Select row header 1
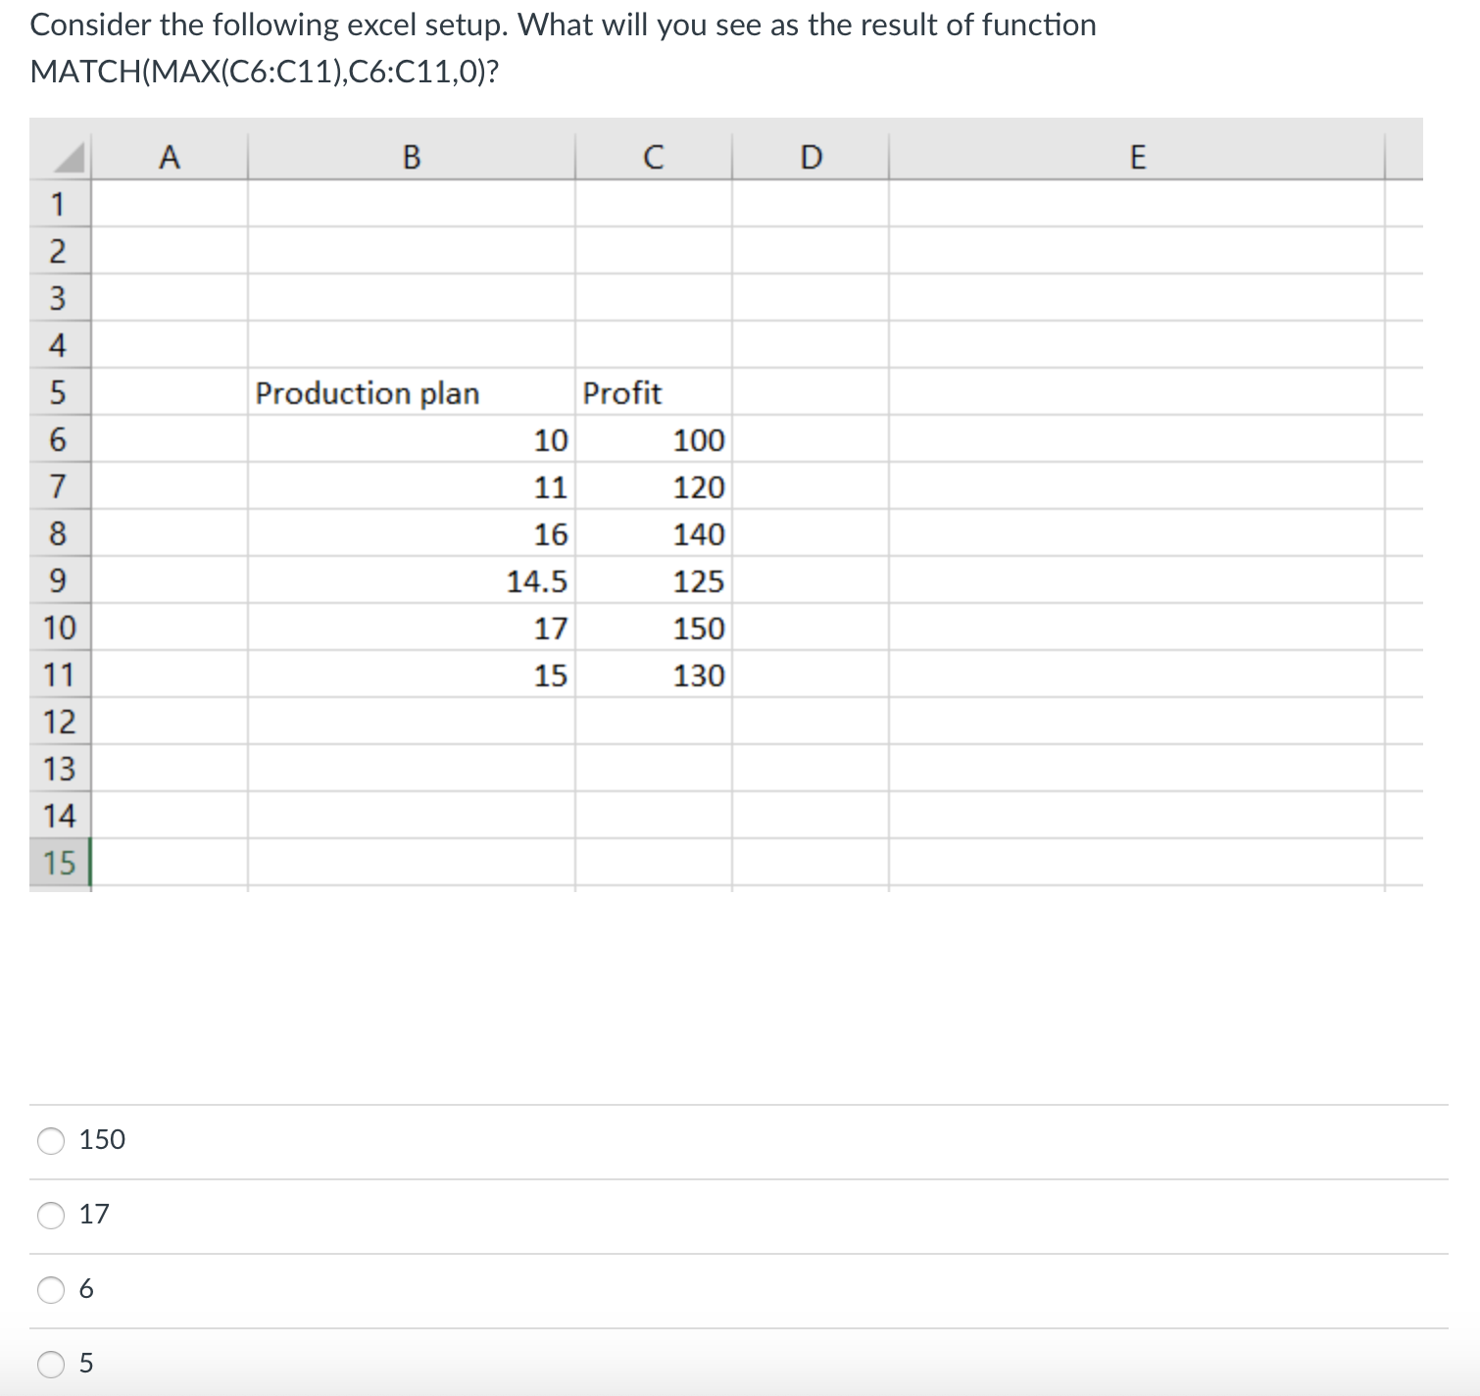Image resolution: width=1480 pixels, height=1396 pixels. click(61, 203)
